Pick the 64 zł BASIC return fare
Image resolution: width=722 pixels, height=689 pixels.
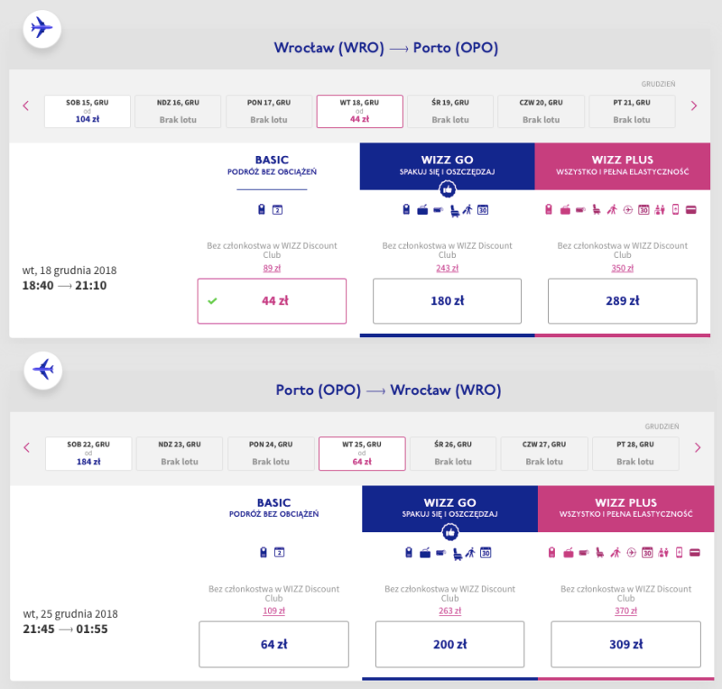coord(273,644)
